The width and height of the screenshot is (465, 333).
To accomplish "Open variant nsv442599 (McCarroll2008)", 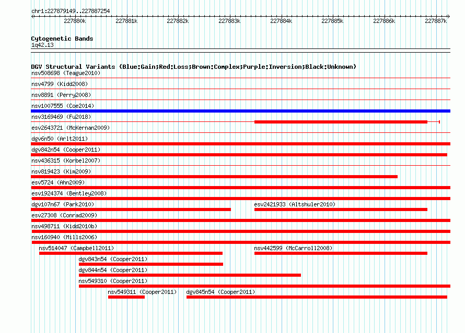I will (293, 248).
